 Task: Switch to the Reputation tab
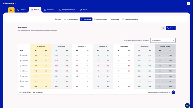tap(49, 10)
